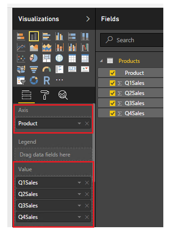Open the Analytics magnifier tab
Screen dimensions: 172x235
63,95
